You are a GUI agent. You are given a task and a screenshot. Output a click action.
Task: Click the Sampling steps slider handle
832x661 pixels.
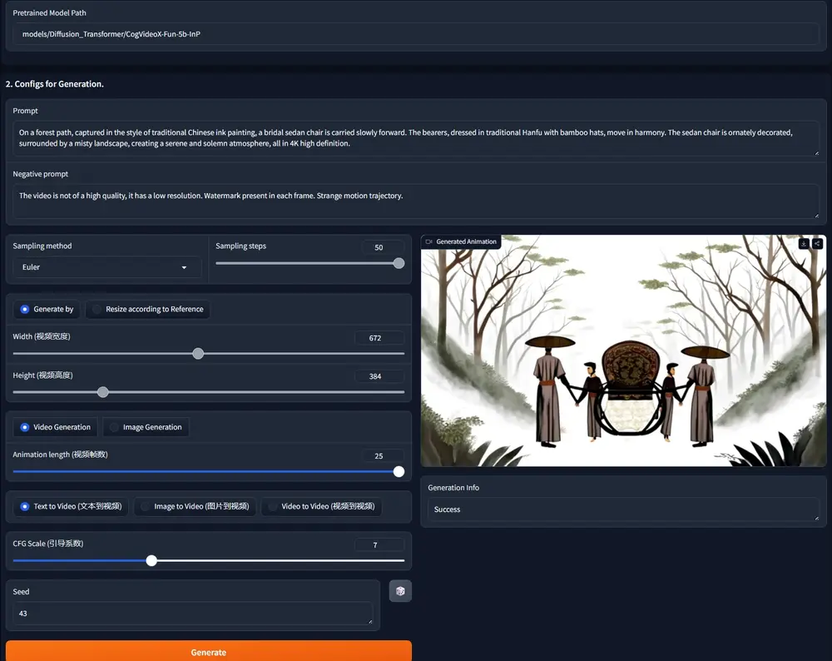click(399, 263)
